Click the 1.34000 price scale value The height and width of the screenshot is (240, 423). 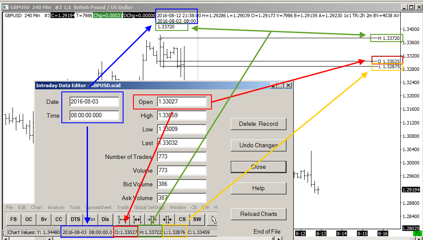(412, 29)
